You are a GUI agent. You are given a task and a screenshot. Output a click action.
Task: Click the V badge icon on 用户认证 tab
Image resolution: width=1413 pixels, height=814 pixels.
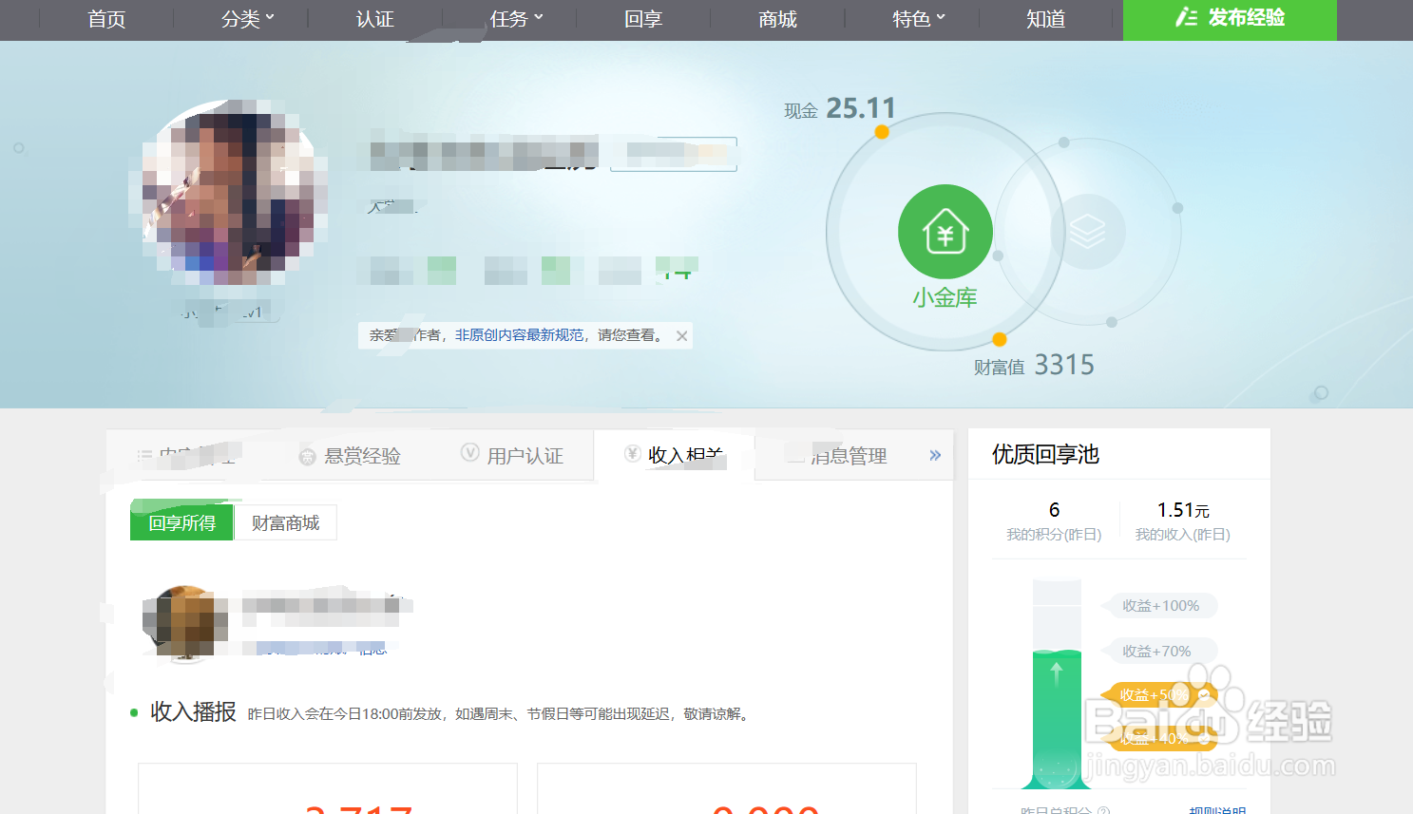click(x=470, y=455)
